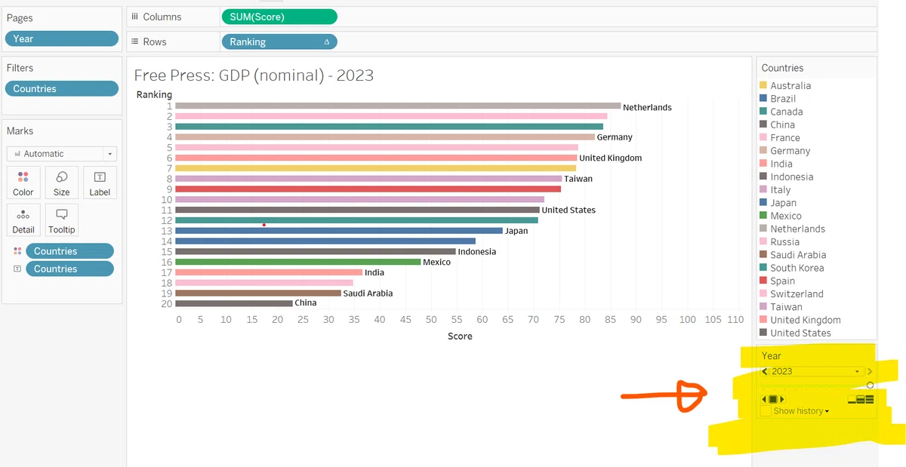This screenshot has width=906, height=467.
Task: Click the chart title Free Press: GDP (nominal)
Action: [x=254, y=75]
